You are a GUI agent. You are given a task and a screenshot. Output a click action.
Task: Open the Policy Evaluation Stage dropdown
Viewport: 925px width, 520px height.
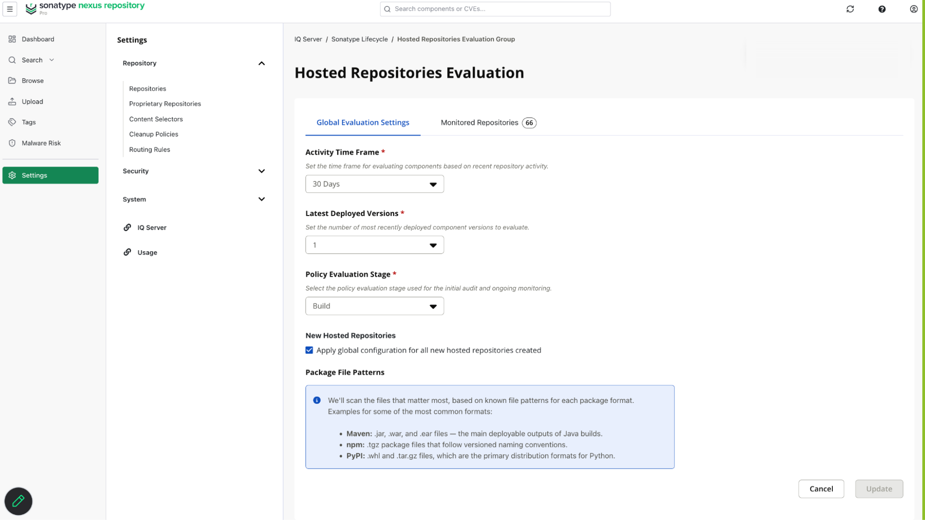(x=375, y=306)
